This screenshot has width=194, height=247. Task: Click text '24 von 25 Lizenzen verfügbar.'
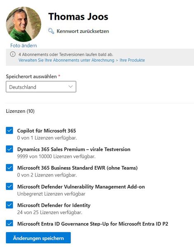tap(50, 212)
